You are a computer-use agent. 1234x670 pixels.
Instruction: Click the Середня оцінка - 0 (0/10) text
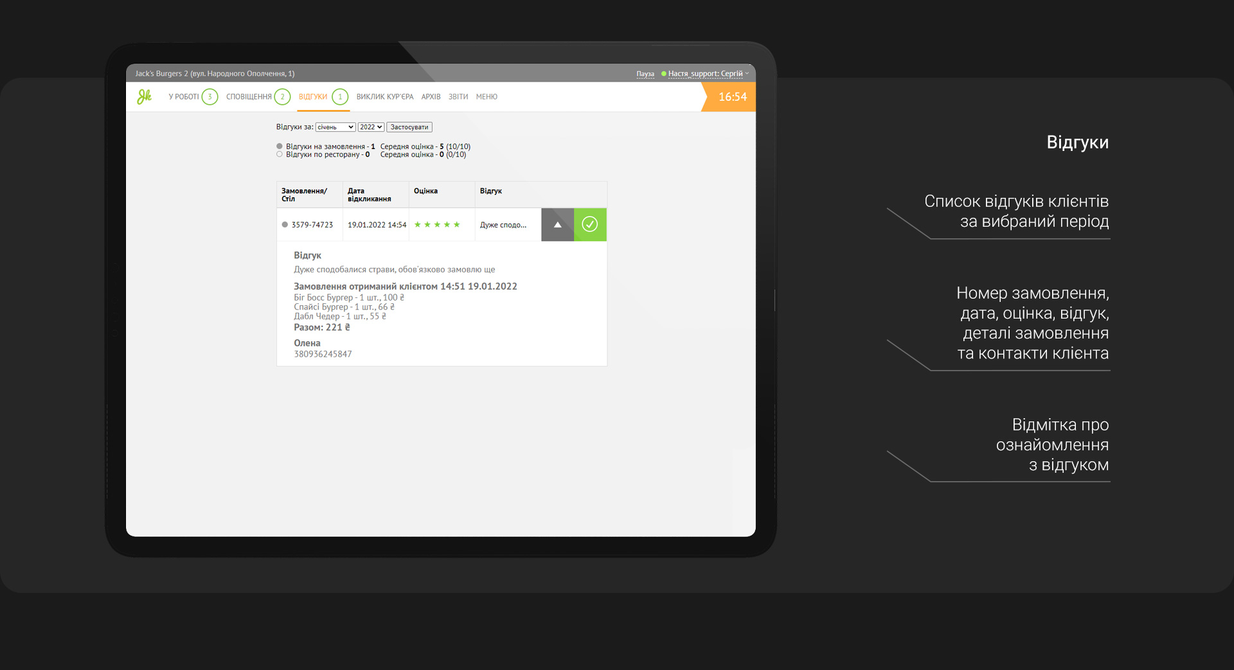pos(424,154)
